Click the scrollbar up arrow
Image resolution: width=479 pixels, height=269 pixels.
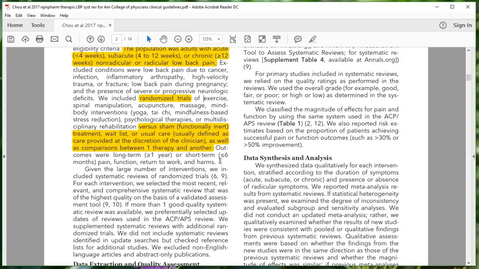469,50
